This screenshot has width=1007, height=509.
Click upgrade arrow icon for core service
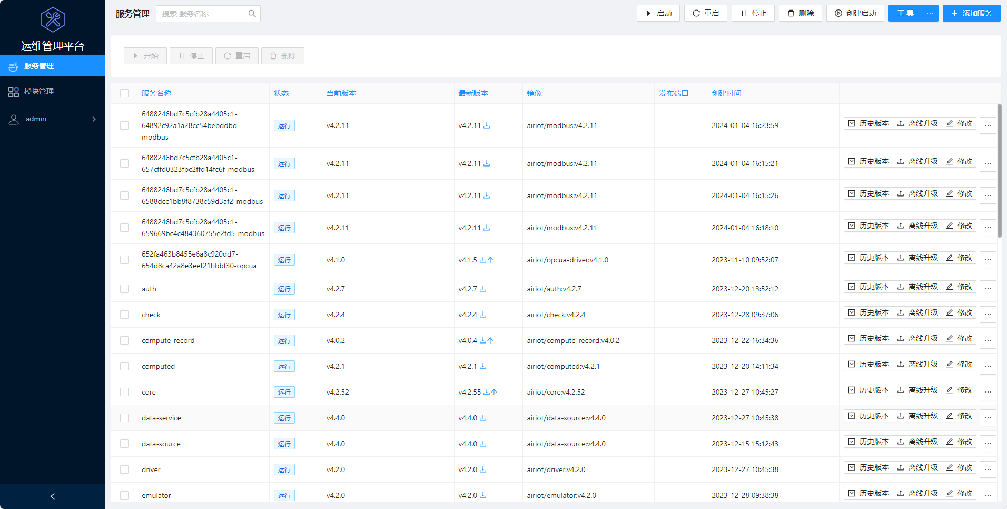[494, 392]
